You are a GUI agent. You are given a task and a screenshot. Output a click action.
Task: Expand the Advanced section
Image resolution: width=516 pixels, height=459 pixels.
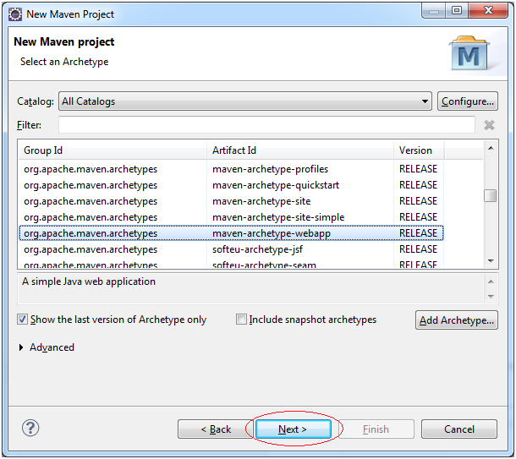(21, 347)
